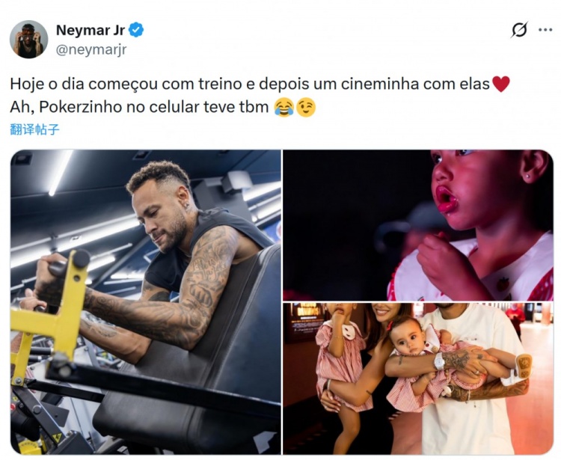The image size is (561, 460).
Task: Open the family holding babies photo
Action: click(418, 378)
